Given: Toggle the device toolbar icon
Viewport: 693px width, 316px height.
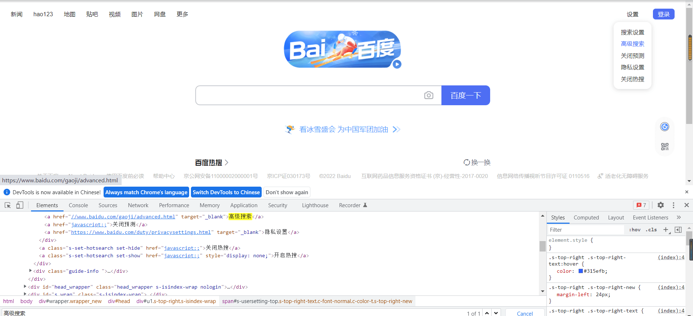Looking at the screenshot, I should [x=19, y=205].
